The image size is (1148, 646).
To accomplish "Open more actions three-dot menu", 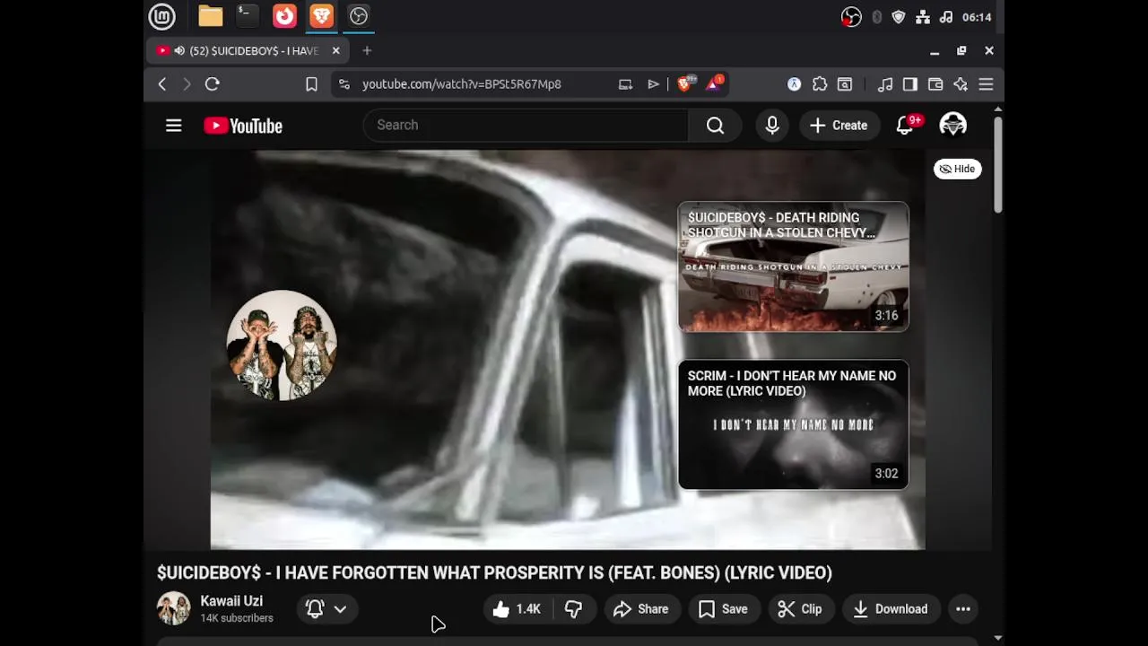I will click(963, 609).
